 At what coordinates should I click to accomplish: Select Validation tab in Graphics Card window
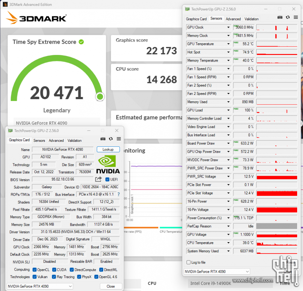[x=75, y=140]
